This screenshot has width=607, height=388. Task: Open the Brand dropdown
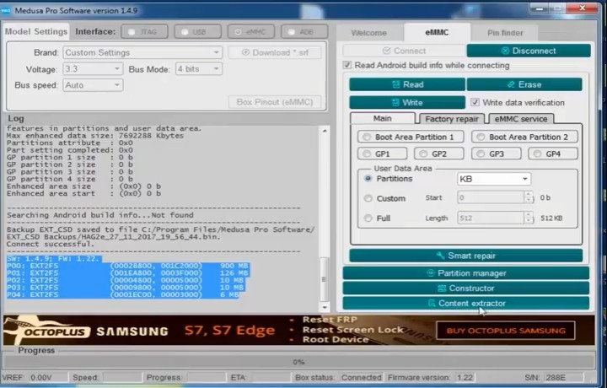(142, 52)
